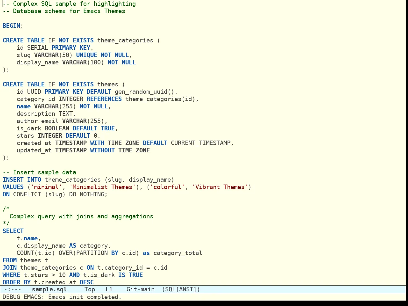Click 'category_total' alias
Viewport: 408px width, 306px height.
[x=178, y=253]
